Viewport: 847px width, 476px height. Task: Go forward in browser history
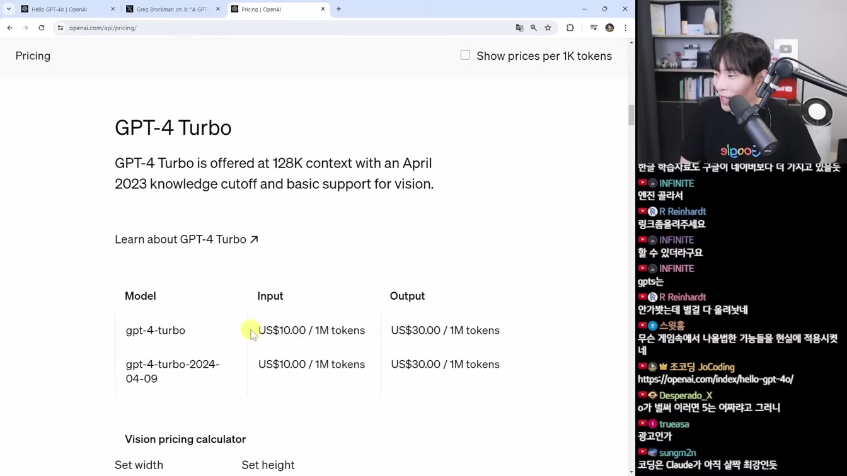pos(25,28)
